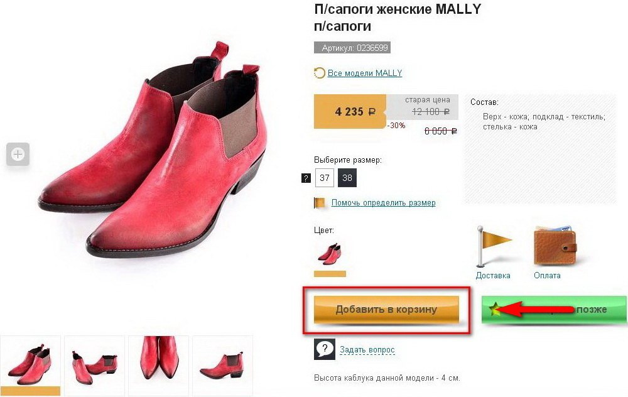Viewport: 628px width, 397px height.
Task: Select size 38
Action: pyautogui.click(x=347, y=178)
